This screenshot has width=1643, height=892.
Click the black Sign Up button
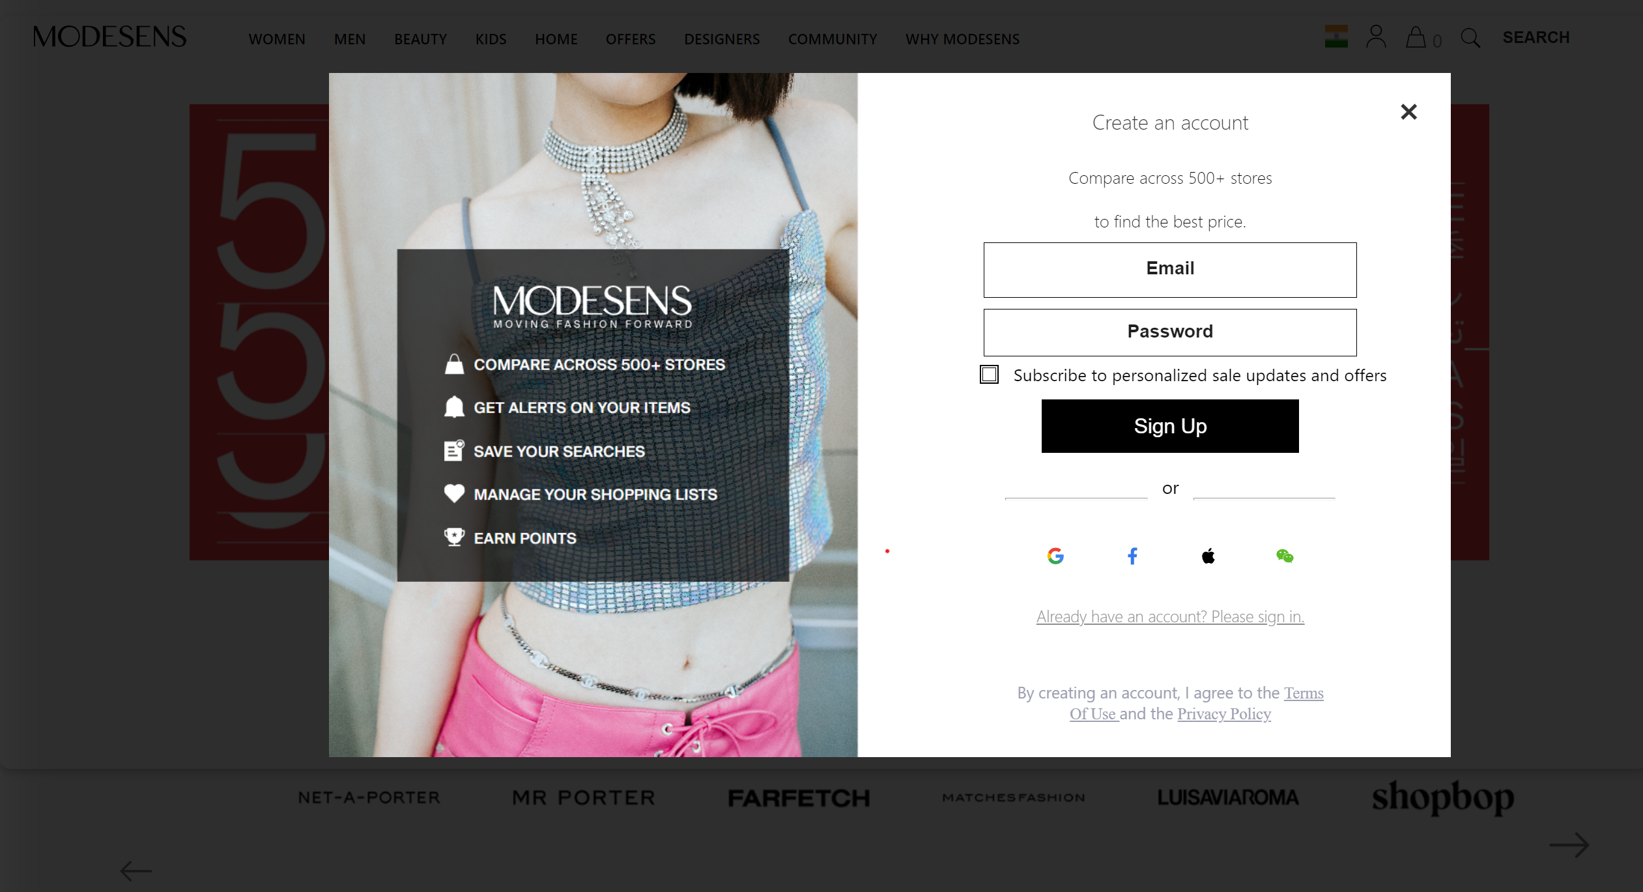point(1170,426)
